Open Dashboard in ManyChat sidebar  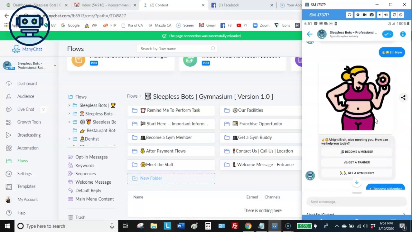27,83
